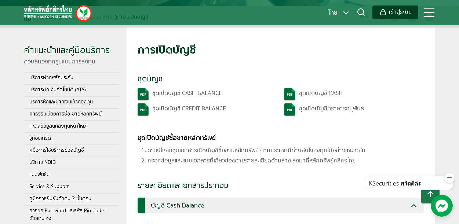
Task: Click the scroll-to-top arrow button
Action: point(430,195)
